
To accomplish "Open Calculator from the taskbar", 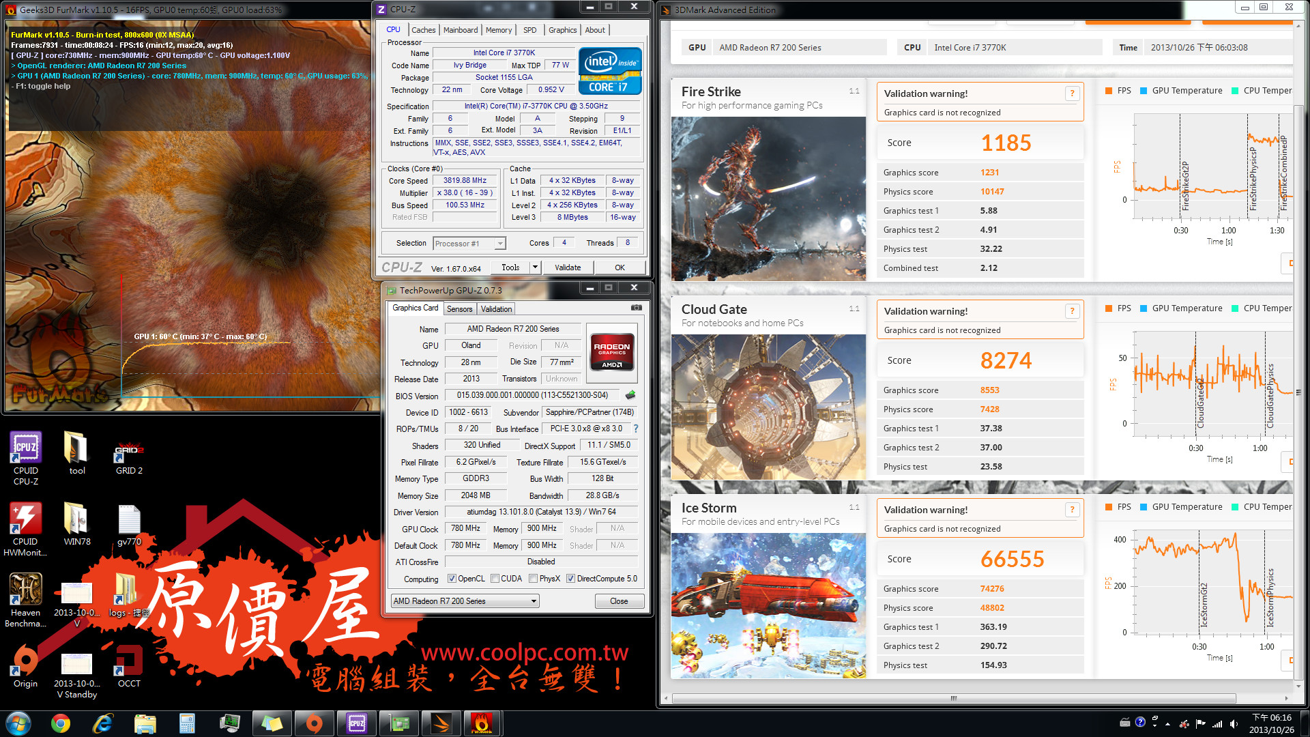I will [188, 723].
